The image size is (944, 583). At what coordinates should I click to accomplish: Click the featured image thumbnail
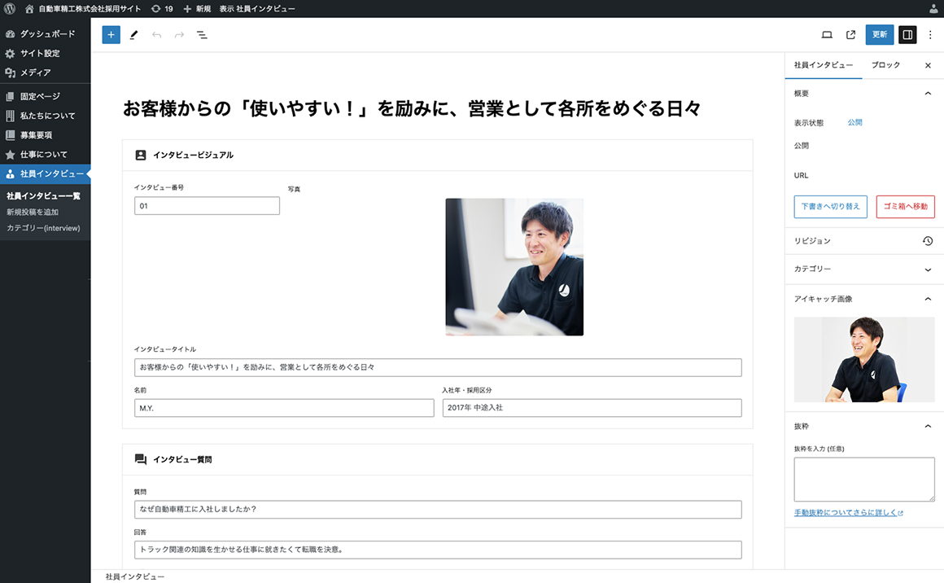(x=863, y=359)
